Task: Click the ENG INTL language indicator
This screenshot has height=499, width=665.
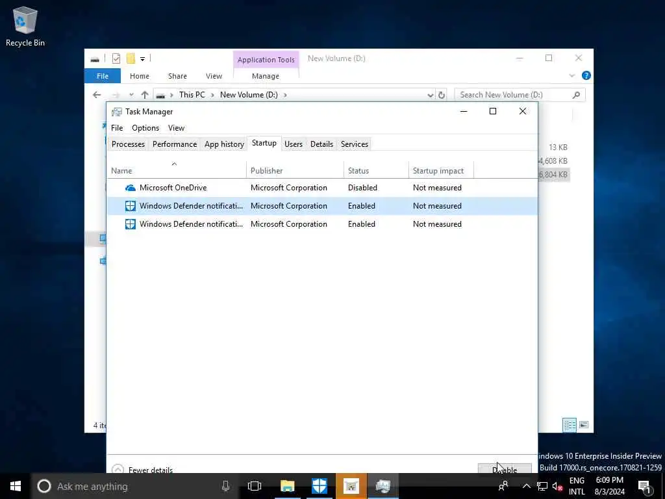Action: click(577, 486)
